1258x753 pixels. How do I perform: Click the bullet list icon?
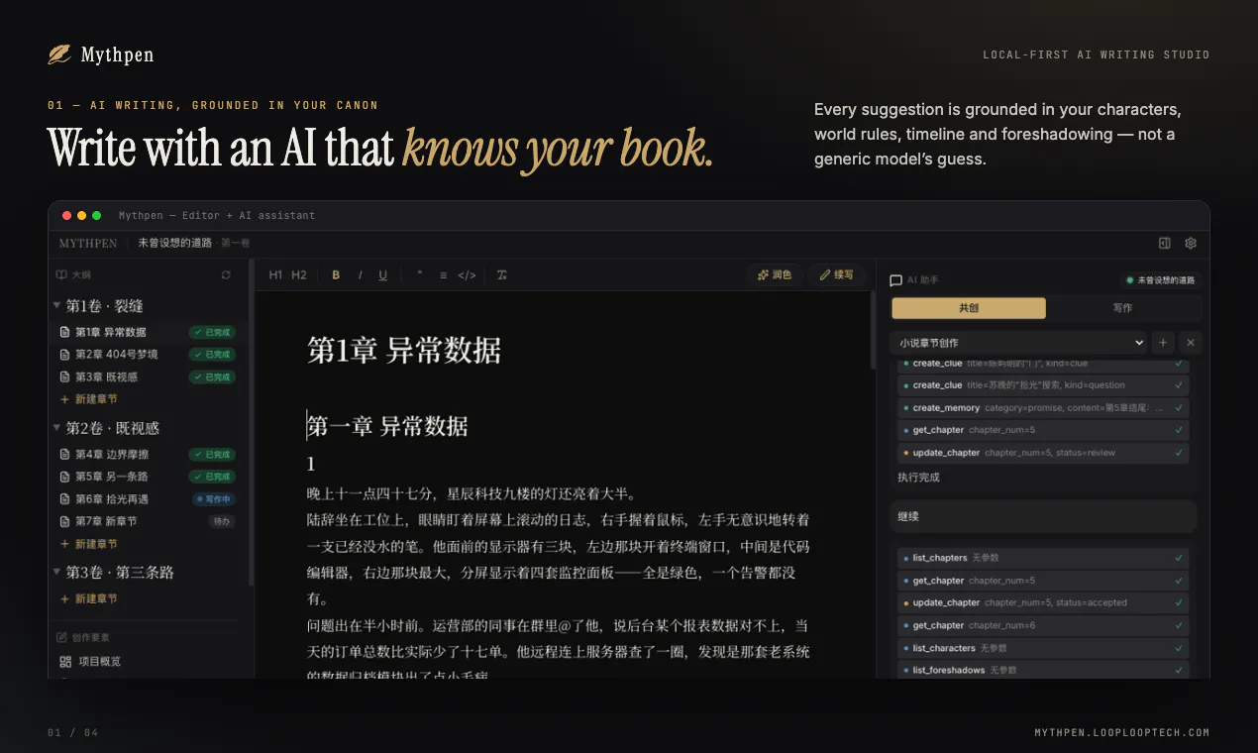(x=443, y=274)
